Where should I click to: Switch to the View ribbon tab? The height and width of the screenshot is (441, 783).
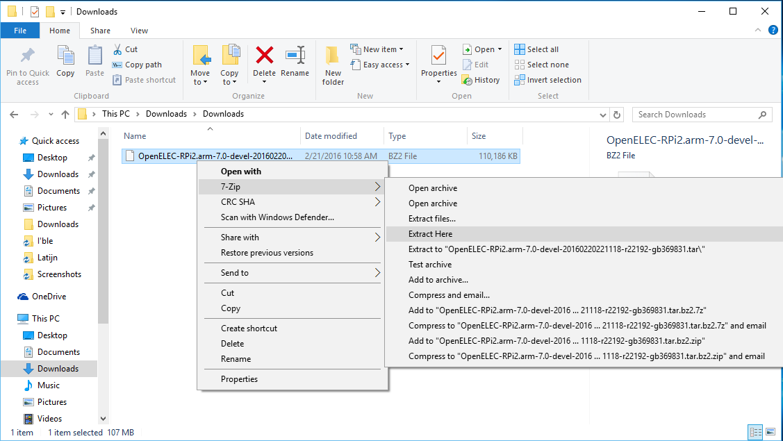[139, 31]
